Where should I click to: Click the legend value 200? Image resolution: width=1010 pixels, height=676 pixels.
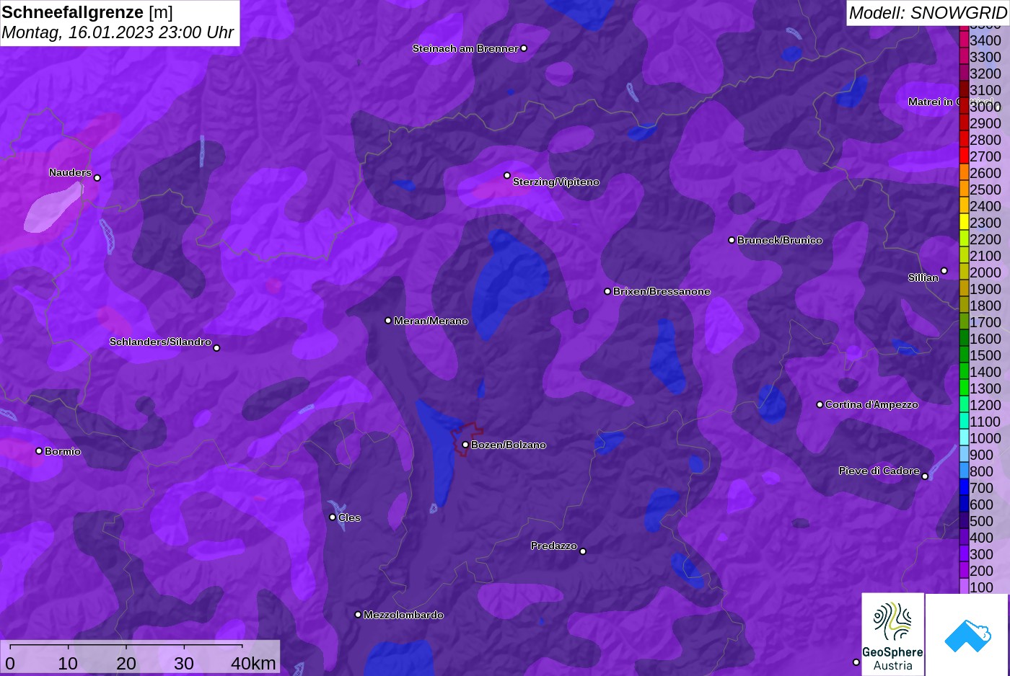(x=981, y=571)
